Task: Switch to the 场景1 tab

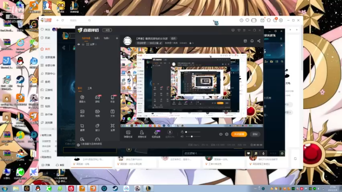Action: coord(97,38)
